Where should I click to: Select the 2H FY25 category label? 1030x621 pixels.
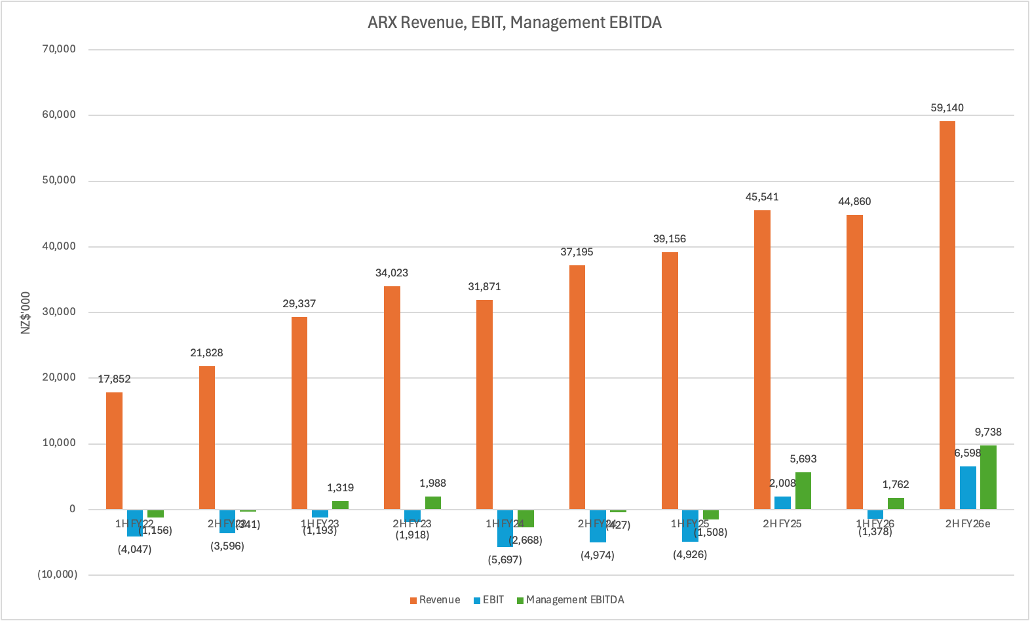click(x=782, y=524)
